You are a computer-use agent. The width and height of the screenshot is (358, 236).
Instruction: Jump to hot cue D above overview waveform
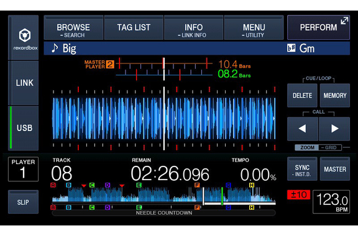[108, 185]
